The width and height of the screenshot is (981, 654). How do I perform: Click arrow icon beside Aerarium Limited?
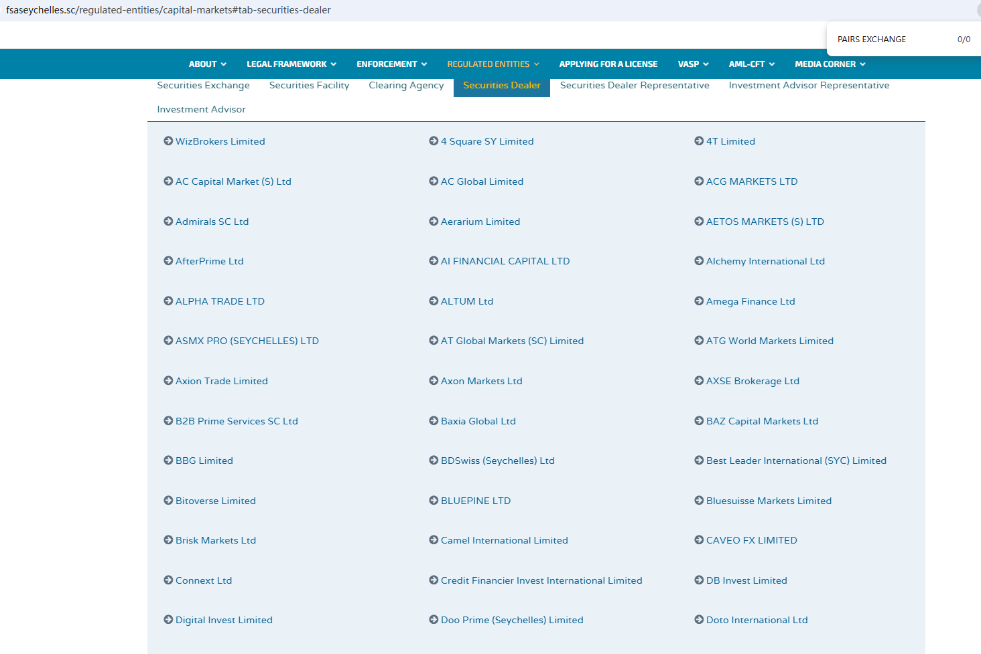(434, 222)
